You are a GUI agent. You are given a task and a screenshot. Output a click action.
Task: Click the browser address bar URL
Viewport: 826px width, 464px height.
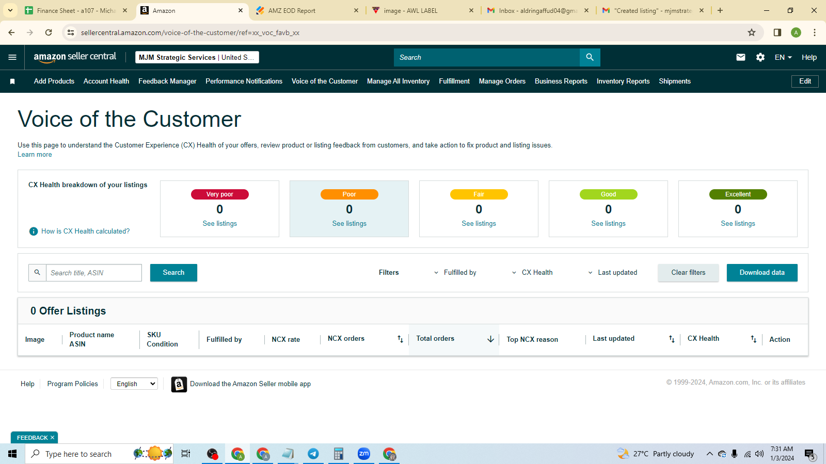(x=190, y=32)
